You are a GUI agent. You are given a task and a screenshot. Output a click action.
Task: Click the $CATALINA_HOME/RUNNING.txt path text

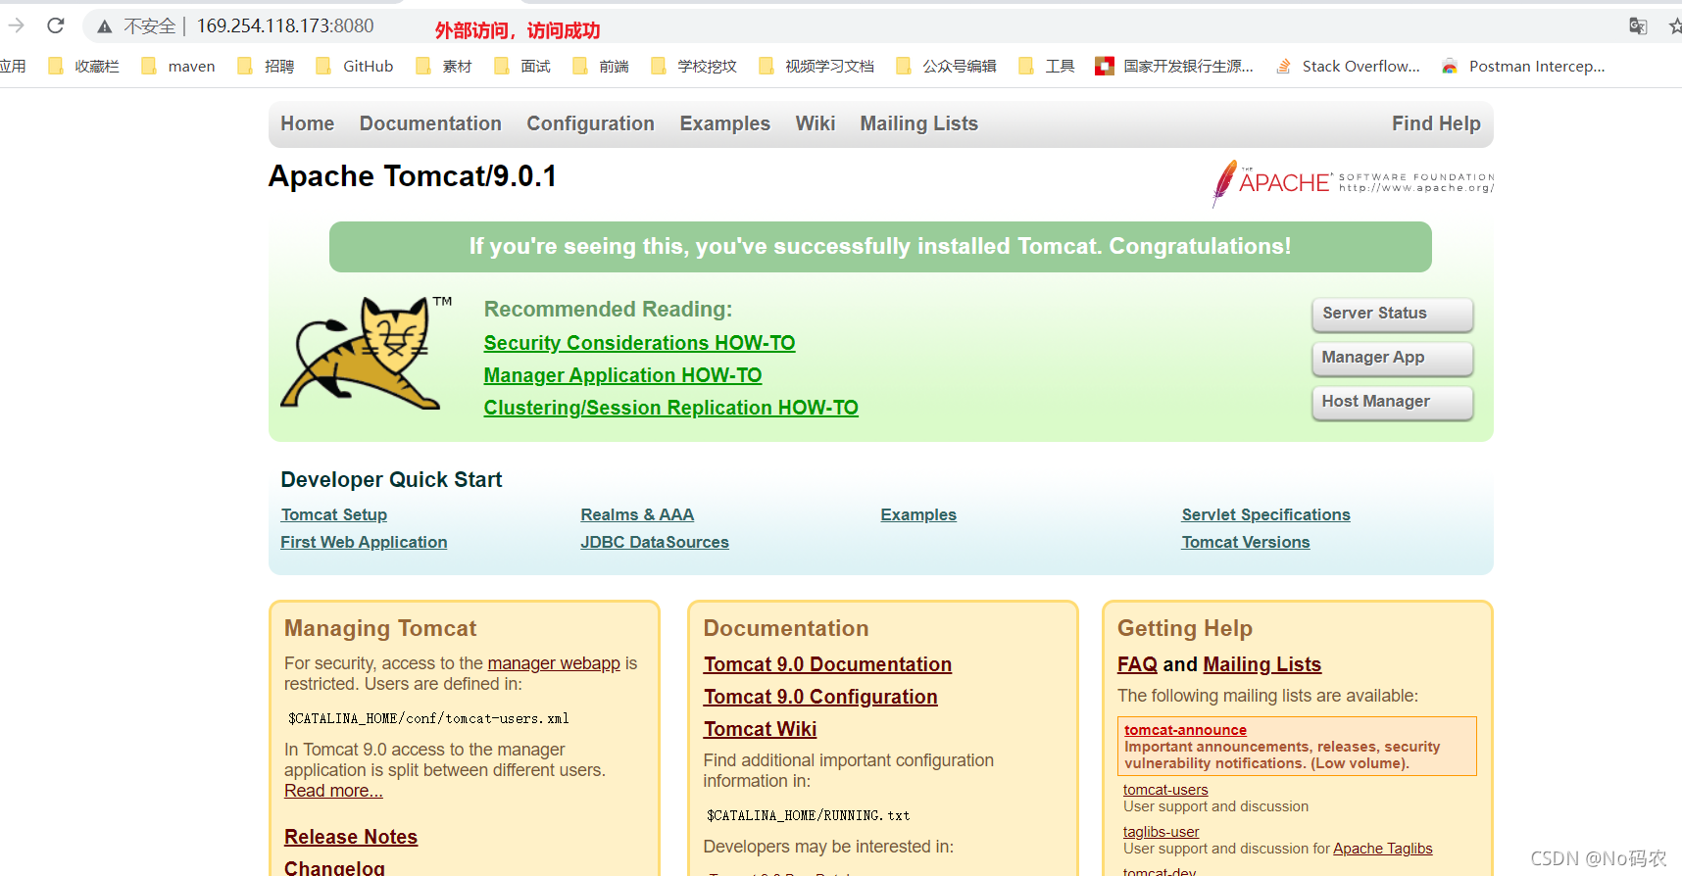coord(808,815)
